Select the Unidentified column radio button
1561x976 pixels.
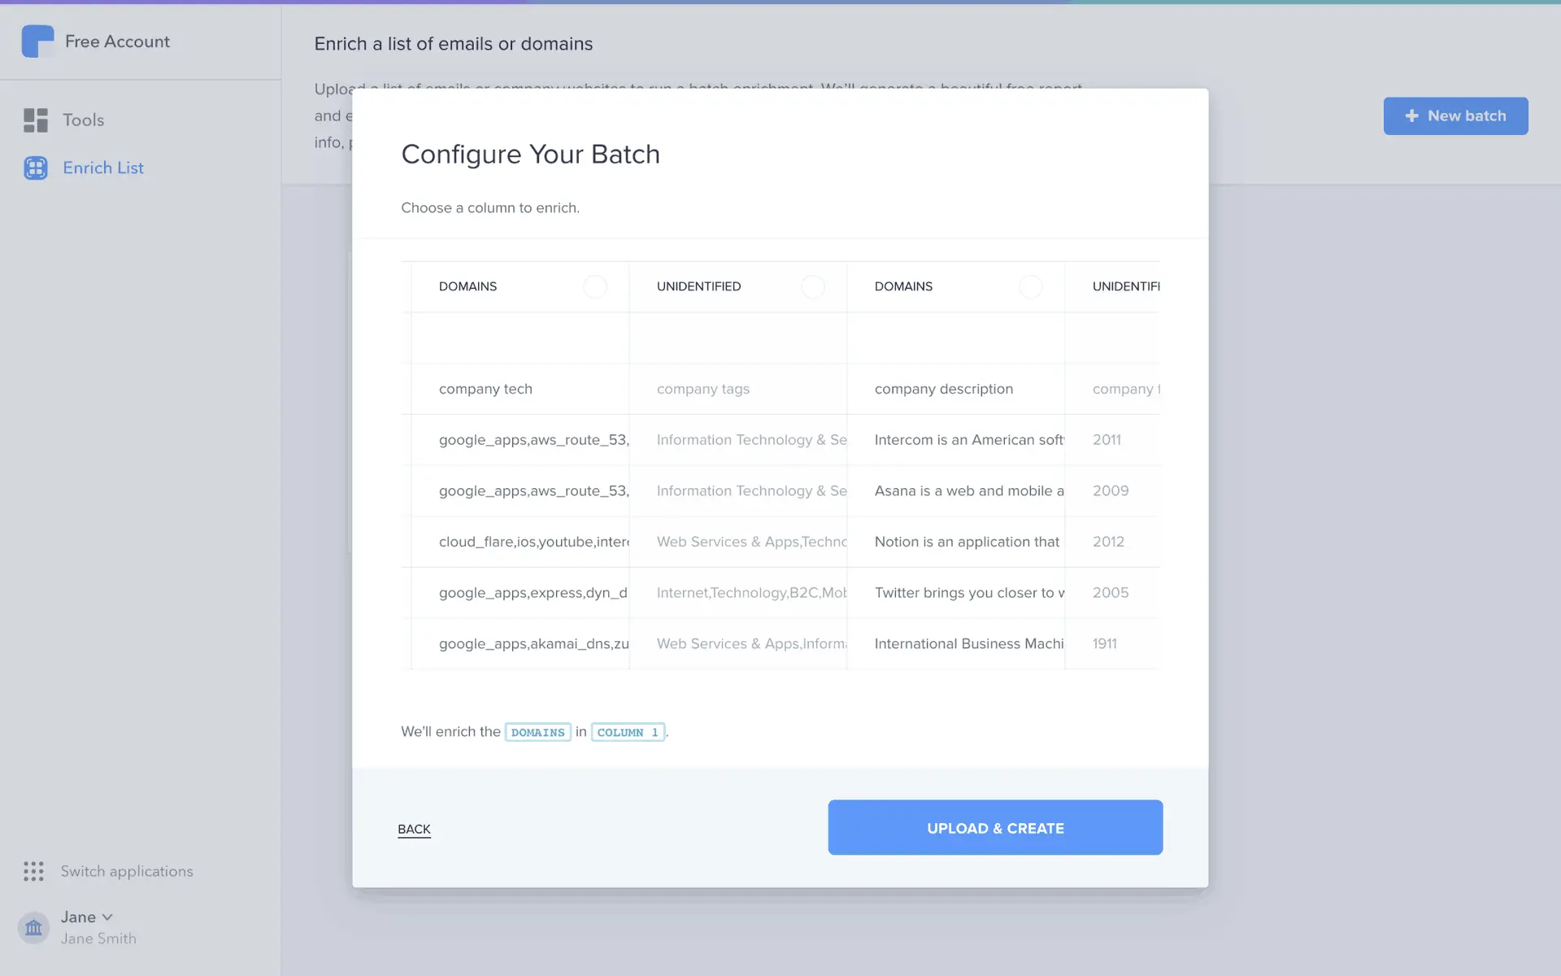(x=812, y=286)
